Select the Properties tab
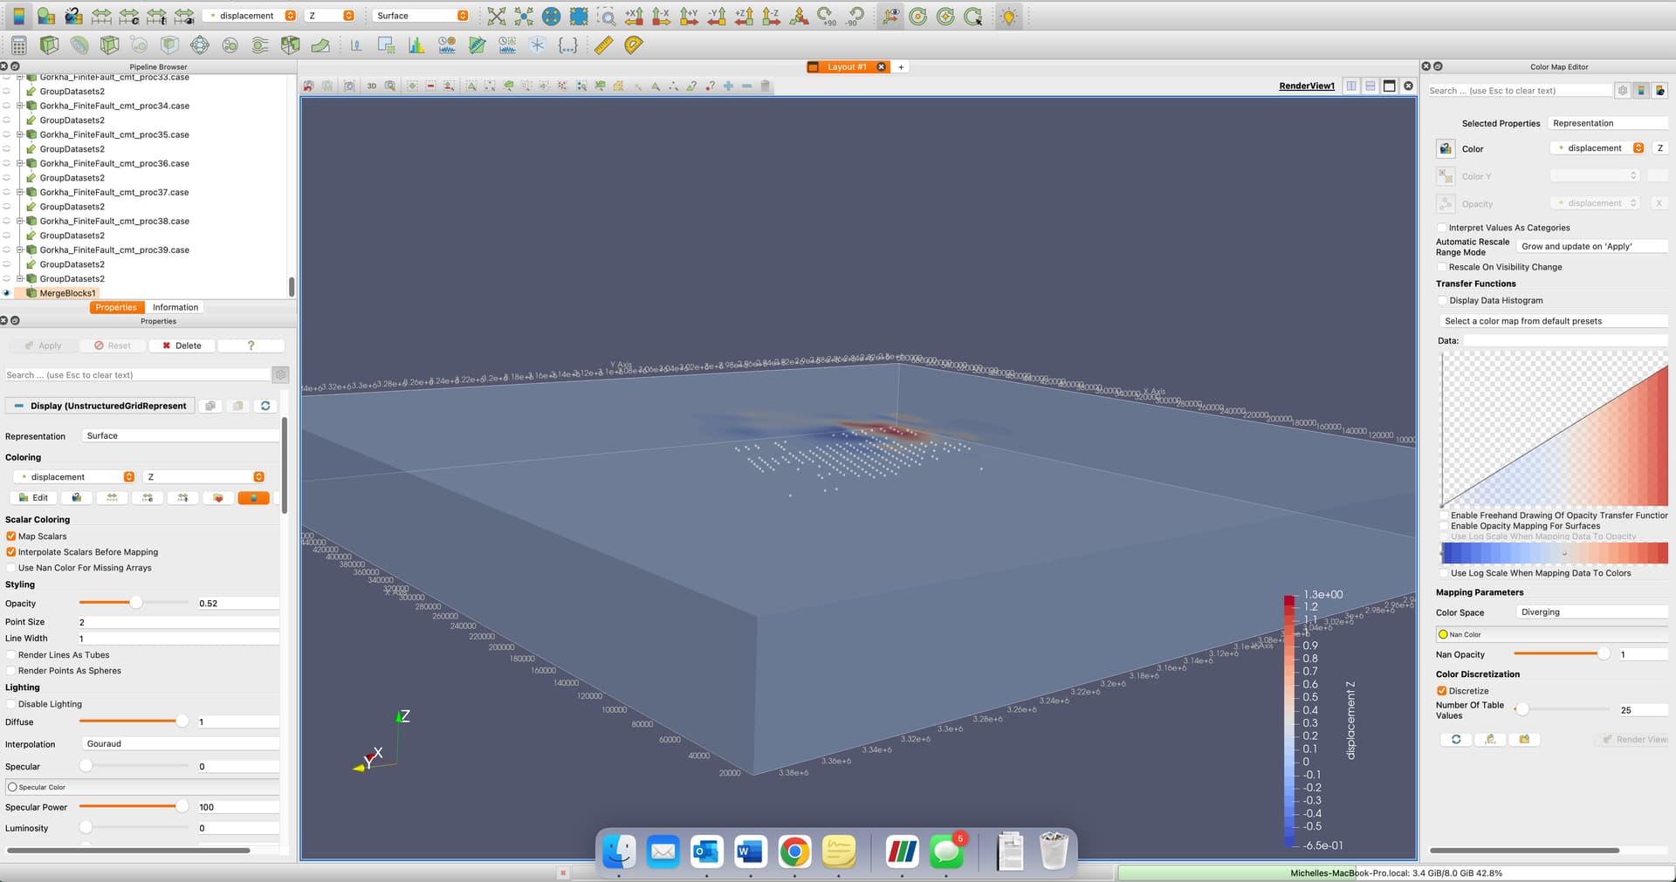 point(116,307)
